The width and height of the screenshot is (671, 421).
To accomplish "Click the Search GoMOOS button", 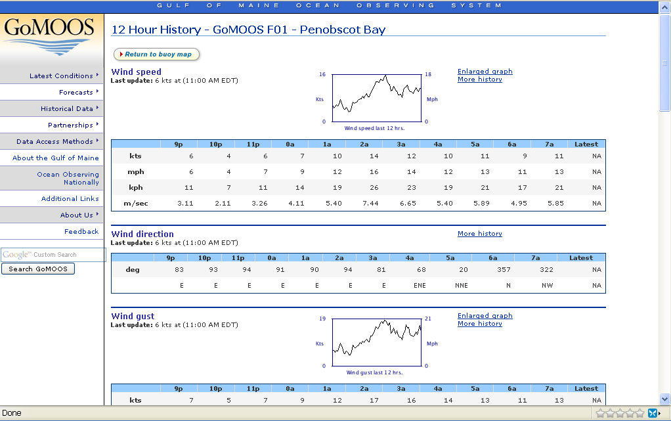I will pos(38,269).
